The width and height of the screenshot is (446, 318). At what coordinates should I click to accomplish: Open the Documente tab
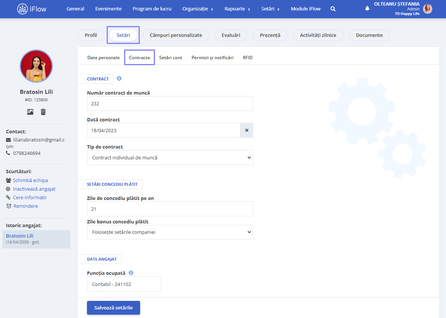click(369, 35)
